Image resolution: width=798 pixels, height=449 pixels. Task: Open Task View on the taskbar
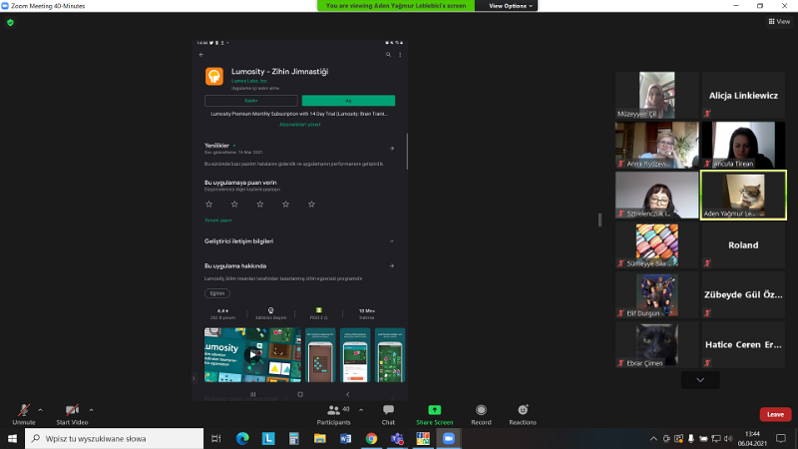(x=216, y=438)
